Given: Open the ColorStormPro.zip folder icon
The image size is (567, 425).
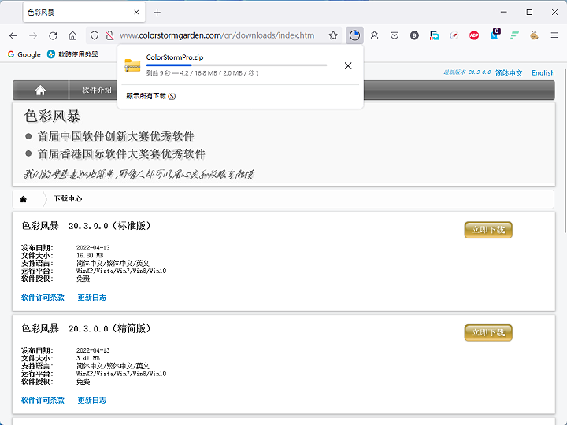Looking at the screenshot, I should point(132,65).
